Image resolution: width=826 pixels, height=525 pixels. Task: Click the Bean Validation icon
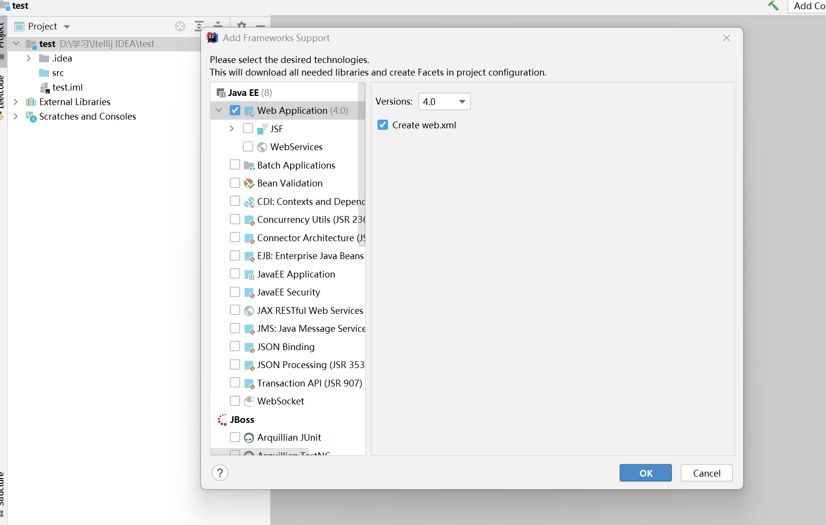tap(249, 184)
